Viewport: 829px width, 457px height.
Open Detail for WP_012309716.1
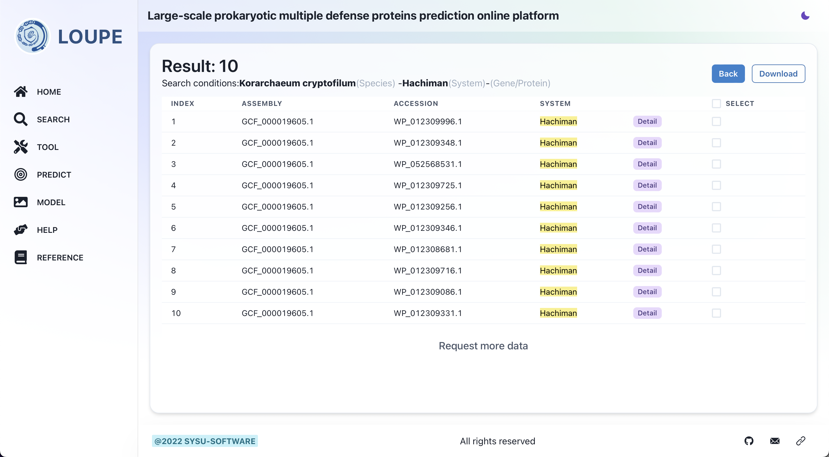[647, 270]
